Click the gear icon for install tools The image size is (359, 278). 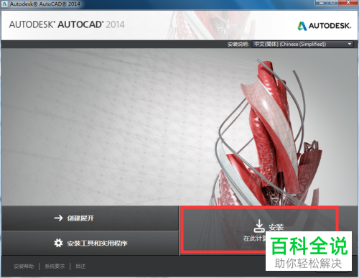click(58, 243)
